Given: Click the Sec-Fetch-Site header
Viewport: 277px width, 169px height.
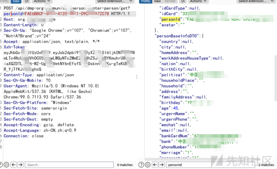Looking at the screenshot, I should pos(35,108).
